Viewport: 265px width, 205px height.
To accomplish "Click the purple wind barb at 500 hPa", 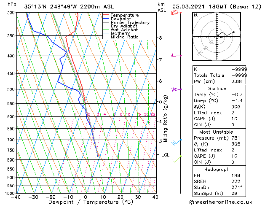I will point(177,89).
